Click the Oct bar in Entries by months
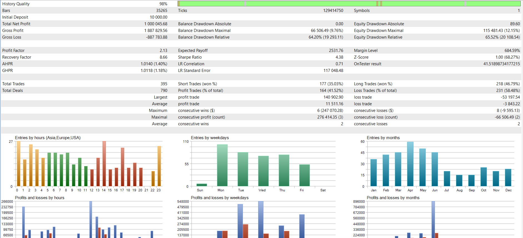 pyautogui.click(x=484, y=177)
